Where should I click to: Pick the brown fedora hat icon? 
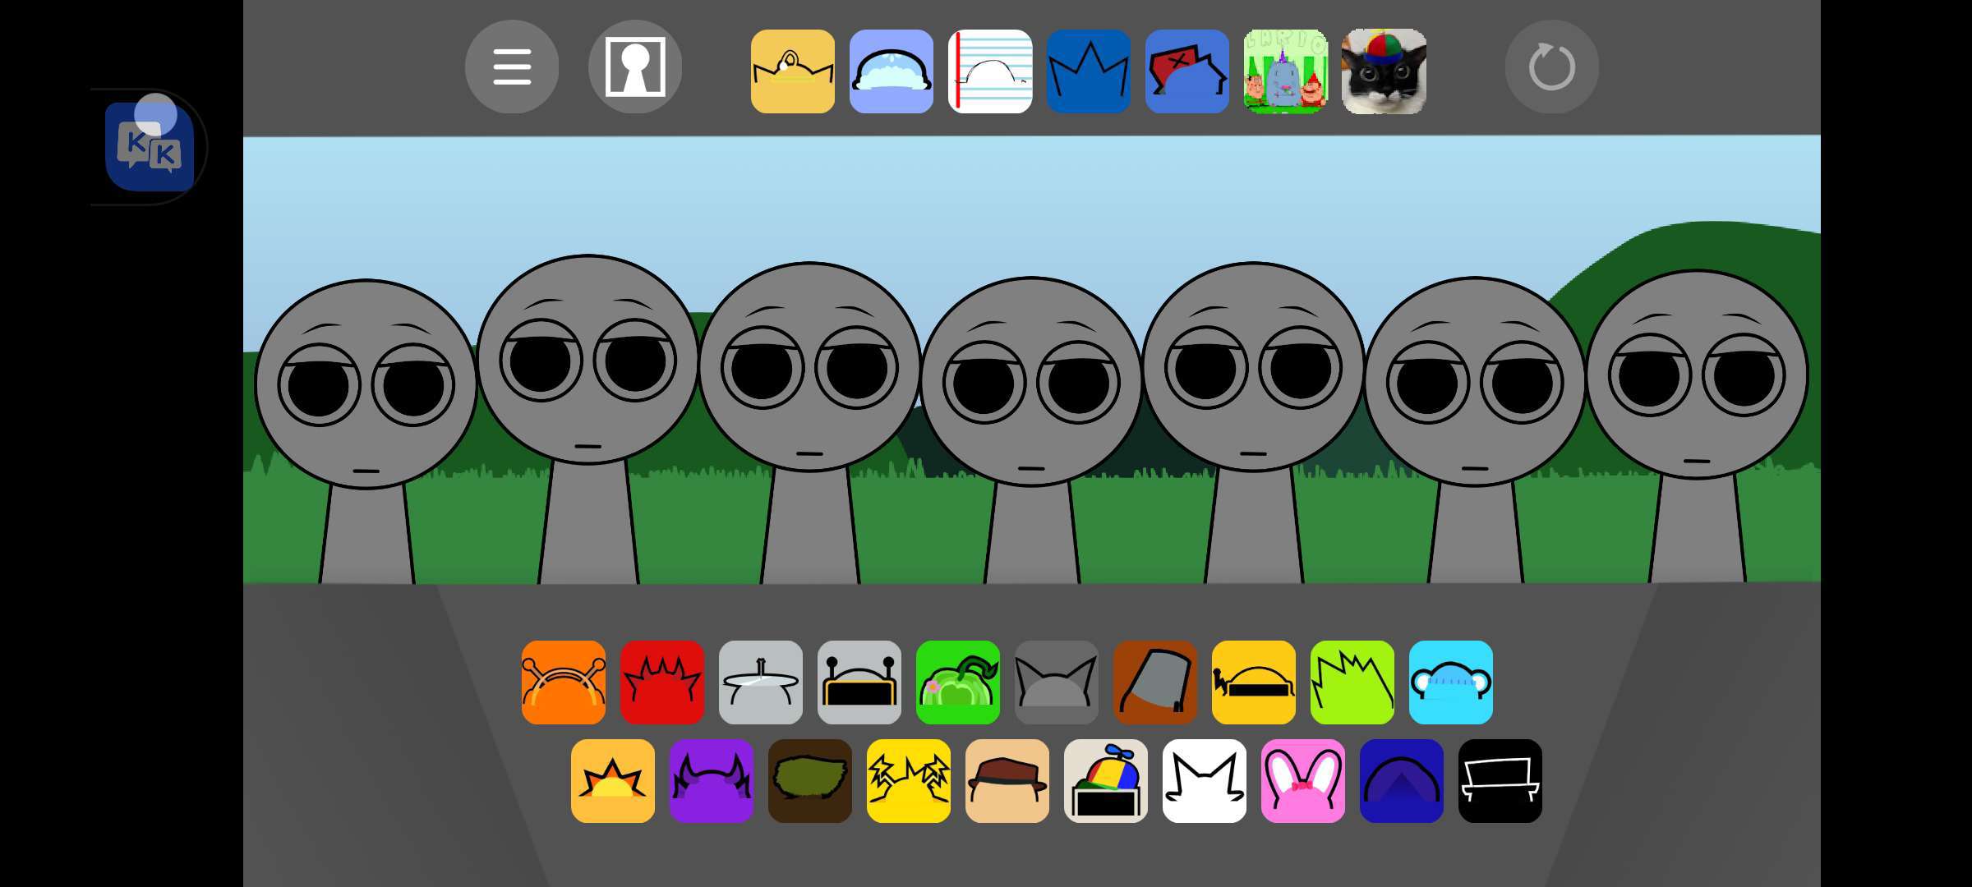coord(1007,781)
